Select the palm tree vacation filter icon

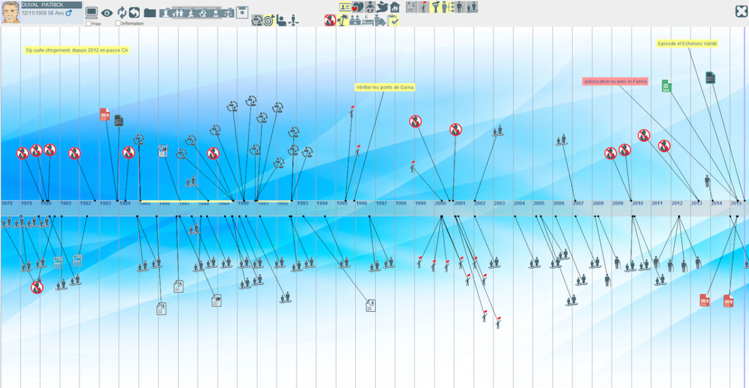pos(343,21)
